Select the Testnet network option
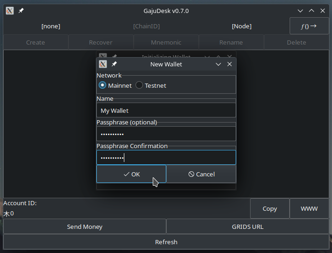332x253 pixels. pyautogui.click(x=139, y=85)
